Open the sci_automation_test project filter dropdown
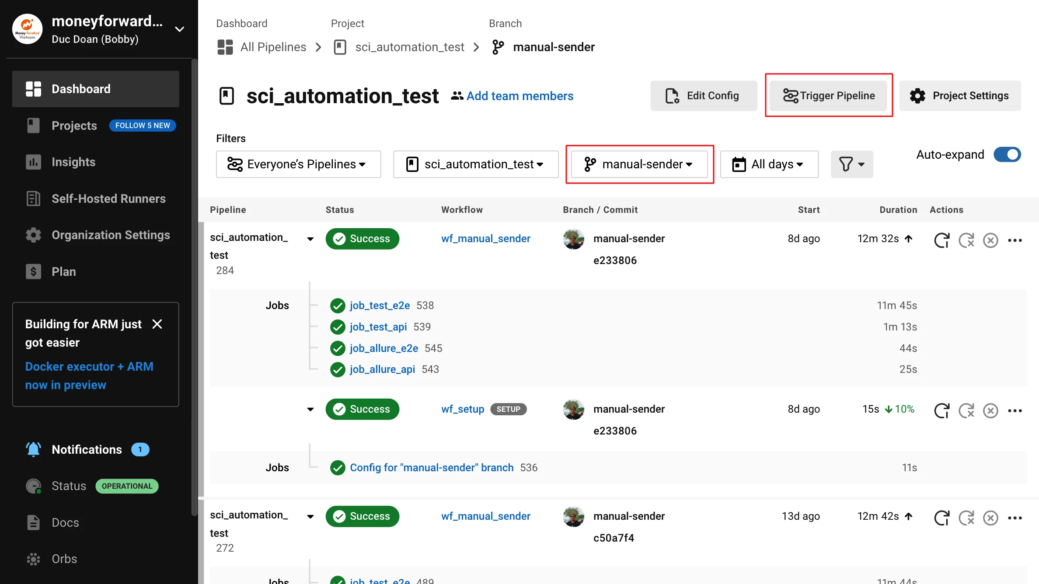The width and height of the screenshot is (1039, 584). point(476,164)
